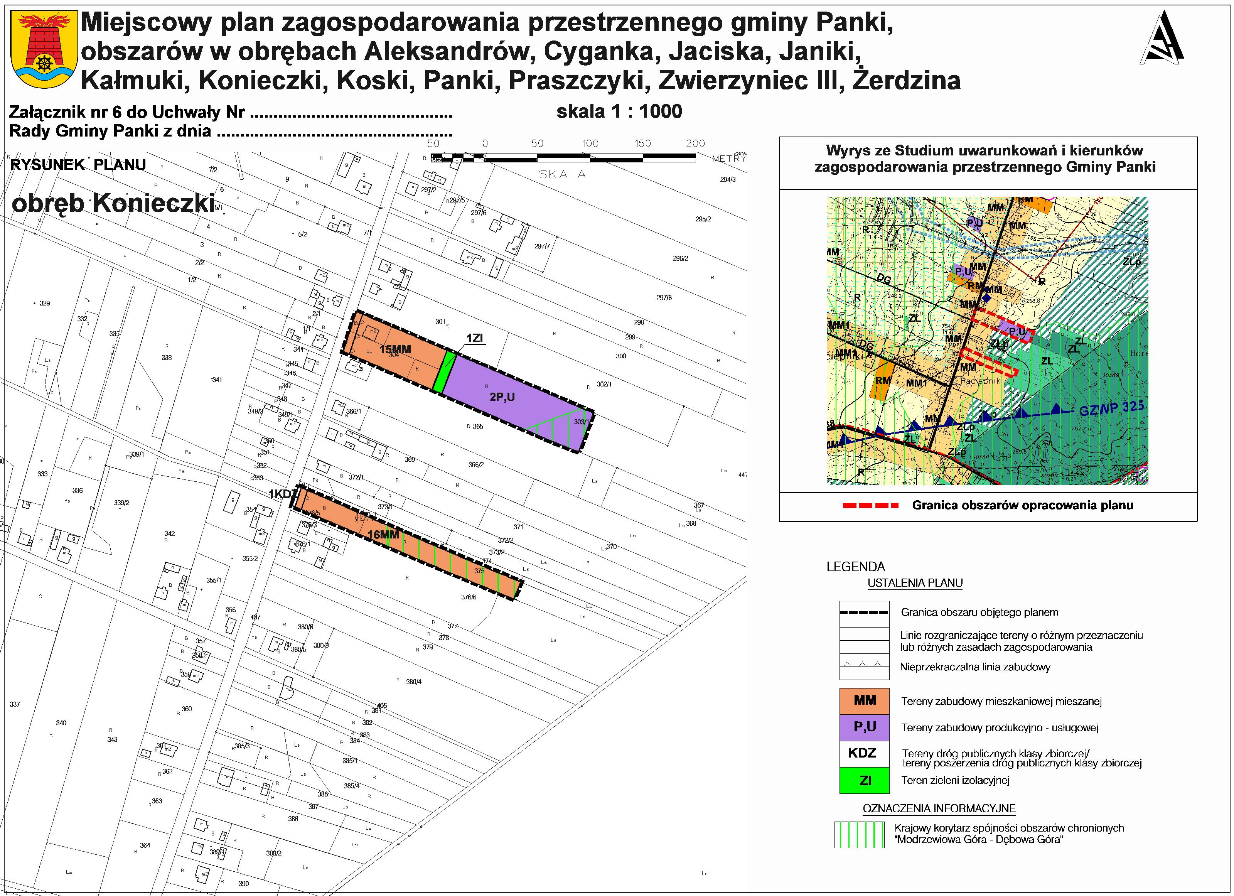Image resolution: width=1234 pixels, height=896 pixels.
Task: Click 'Granica obszarów opracowania planu' text
Action: point(1022,505)
